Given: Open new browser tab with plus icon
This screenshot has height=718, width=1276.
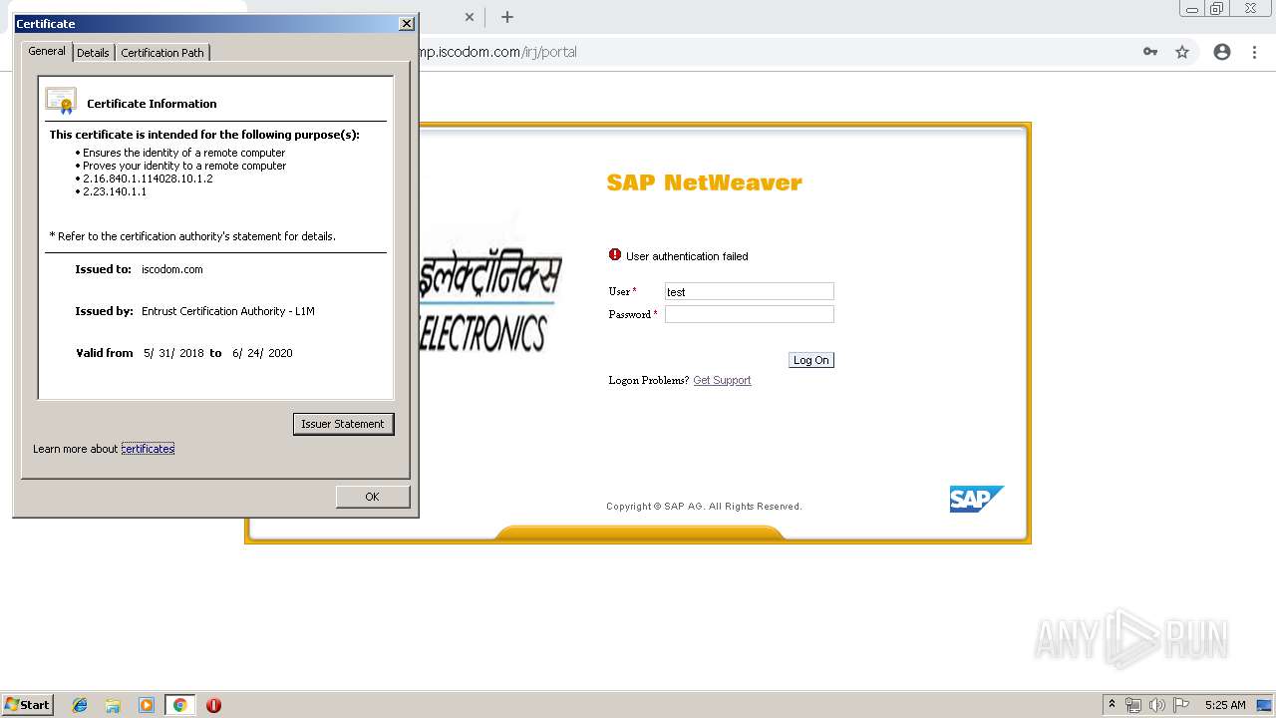Looking at the screenshot, I should pyautogui.click(x=507, y=17).
